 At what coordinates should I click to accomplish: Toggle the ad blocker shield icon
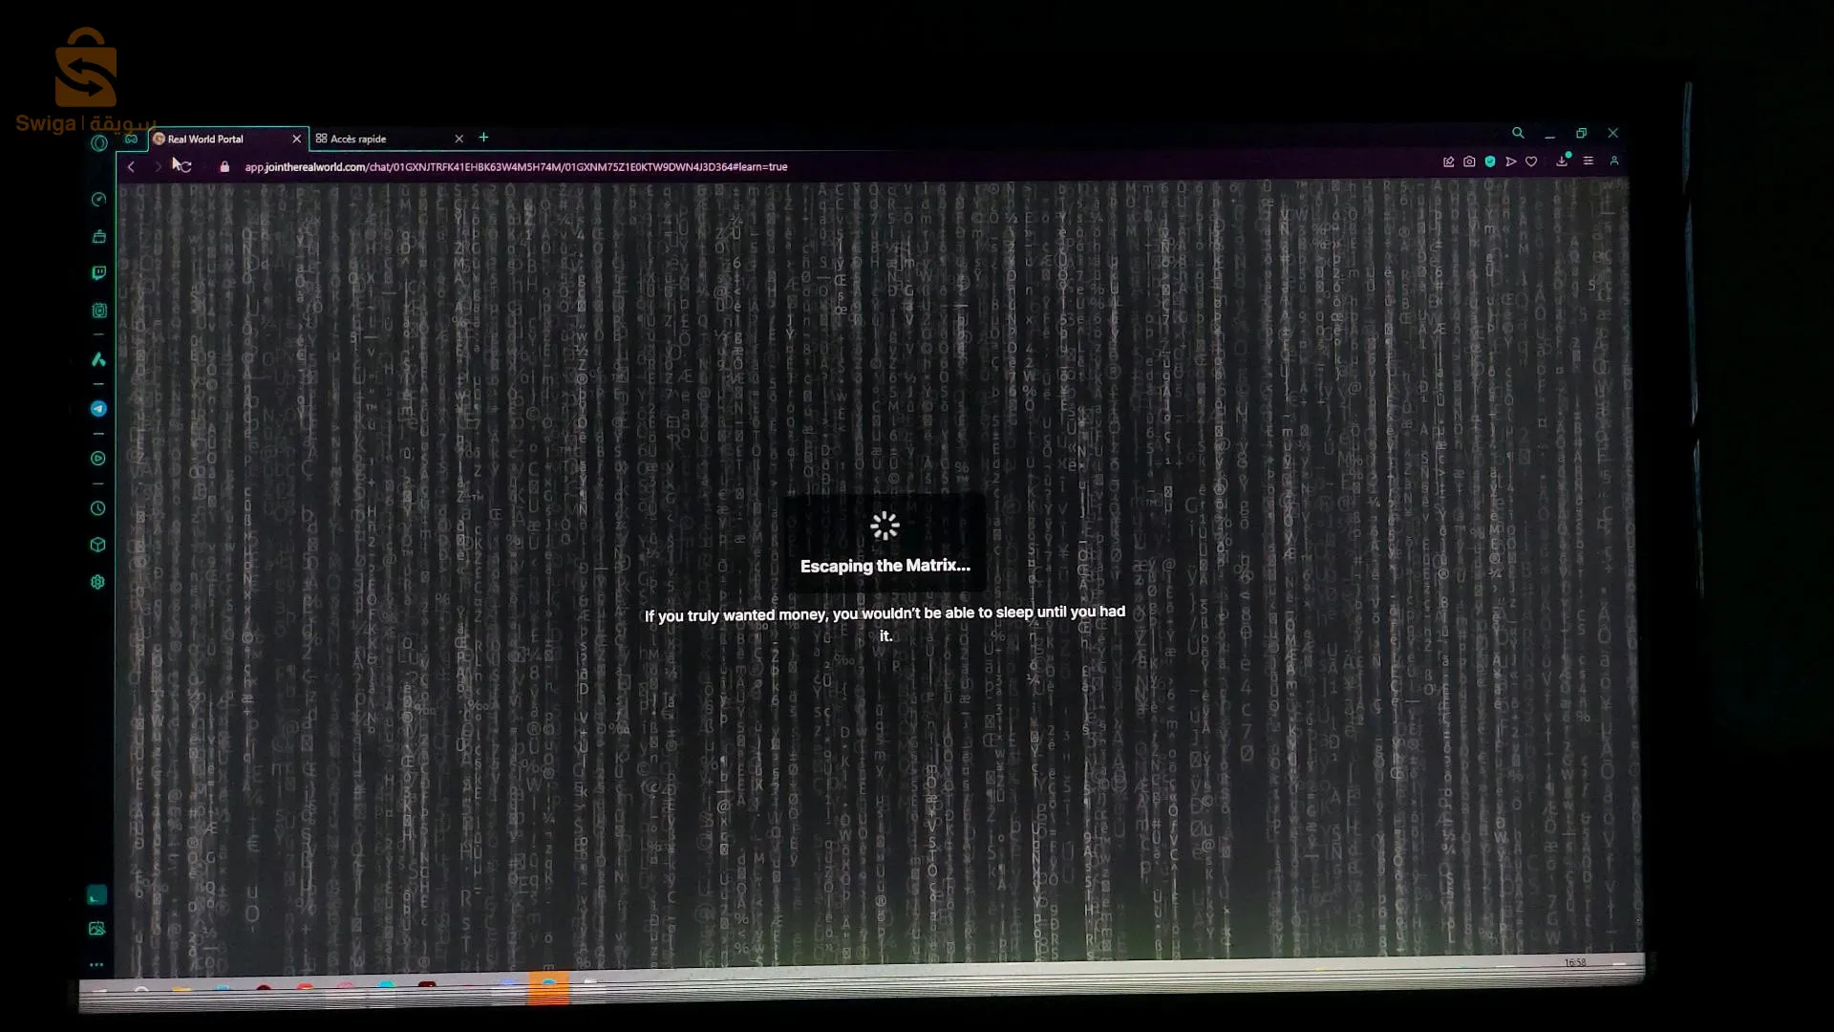(x=1490, y=161)
